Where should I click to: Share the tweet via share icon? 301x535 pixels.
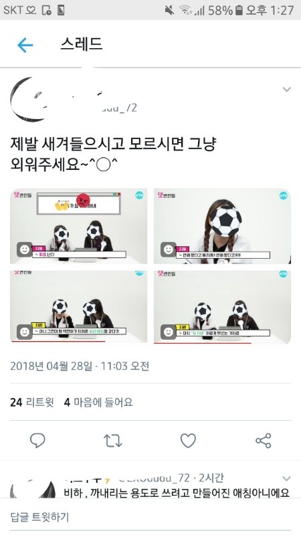tap(263, 441)
